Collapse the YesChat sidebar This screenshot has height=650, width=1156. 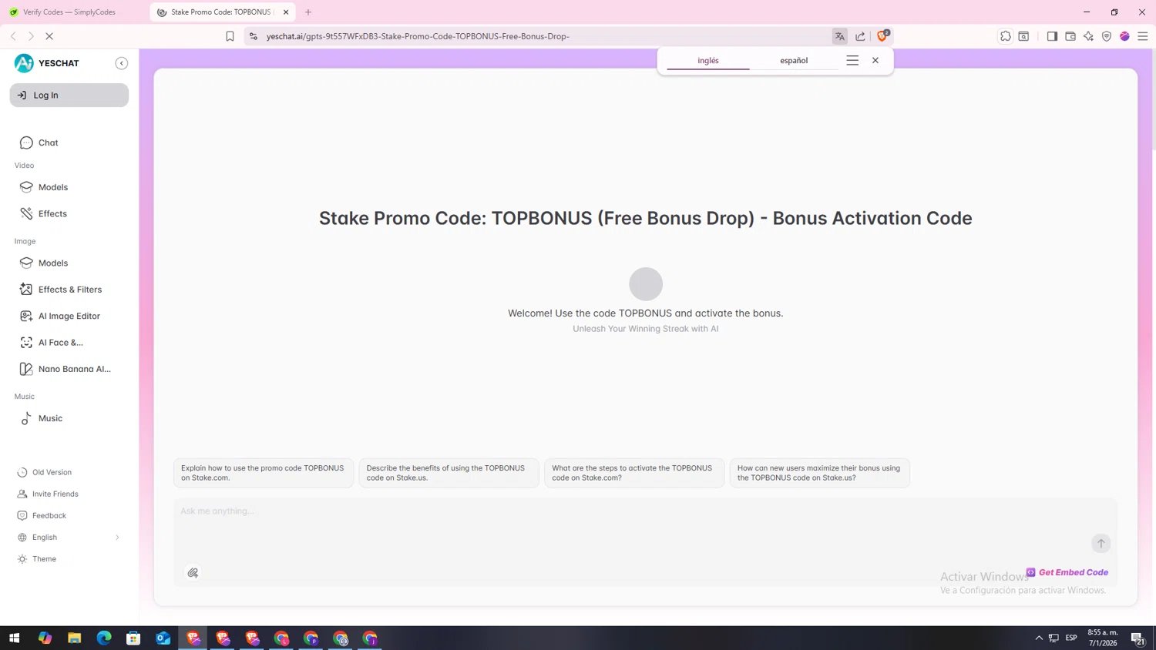coord(121,63)
